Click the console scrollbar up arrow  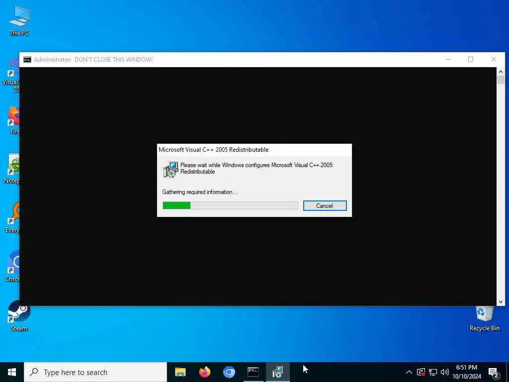501,72
